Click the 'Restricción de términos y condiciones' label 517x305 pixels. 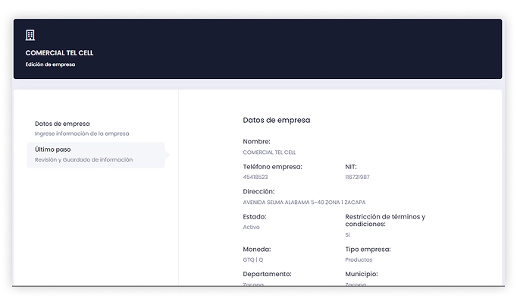[x=384, y=220]
